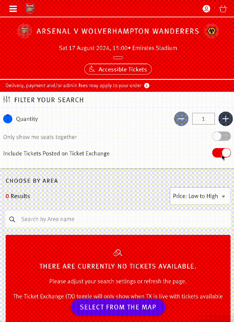Open the hamburger navigation menu
Image resolution: width=234 pixels, height=322 pixels.
coord(13,9)
